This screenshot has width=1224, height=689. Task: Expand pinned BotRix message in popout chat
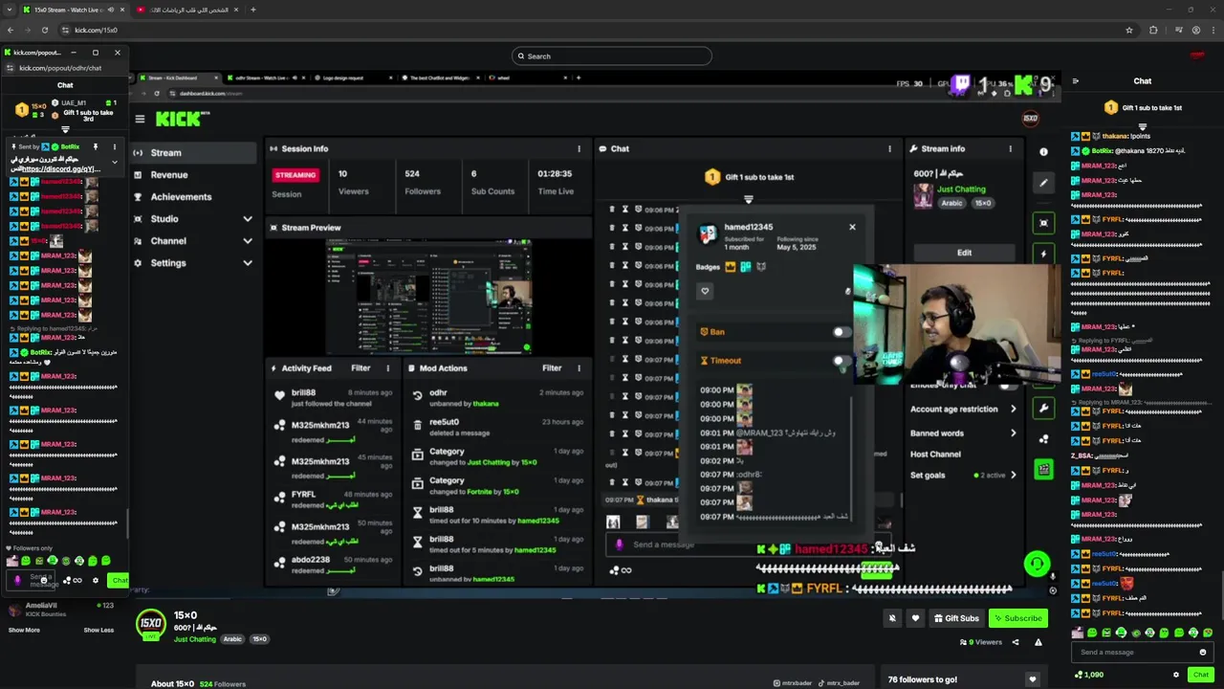115,162
